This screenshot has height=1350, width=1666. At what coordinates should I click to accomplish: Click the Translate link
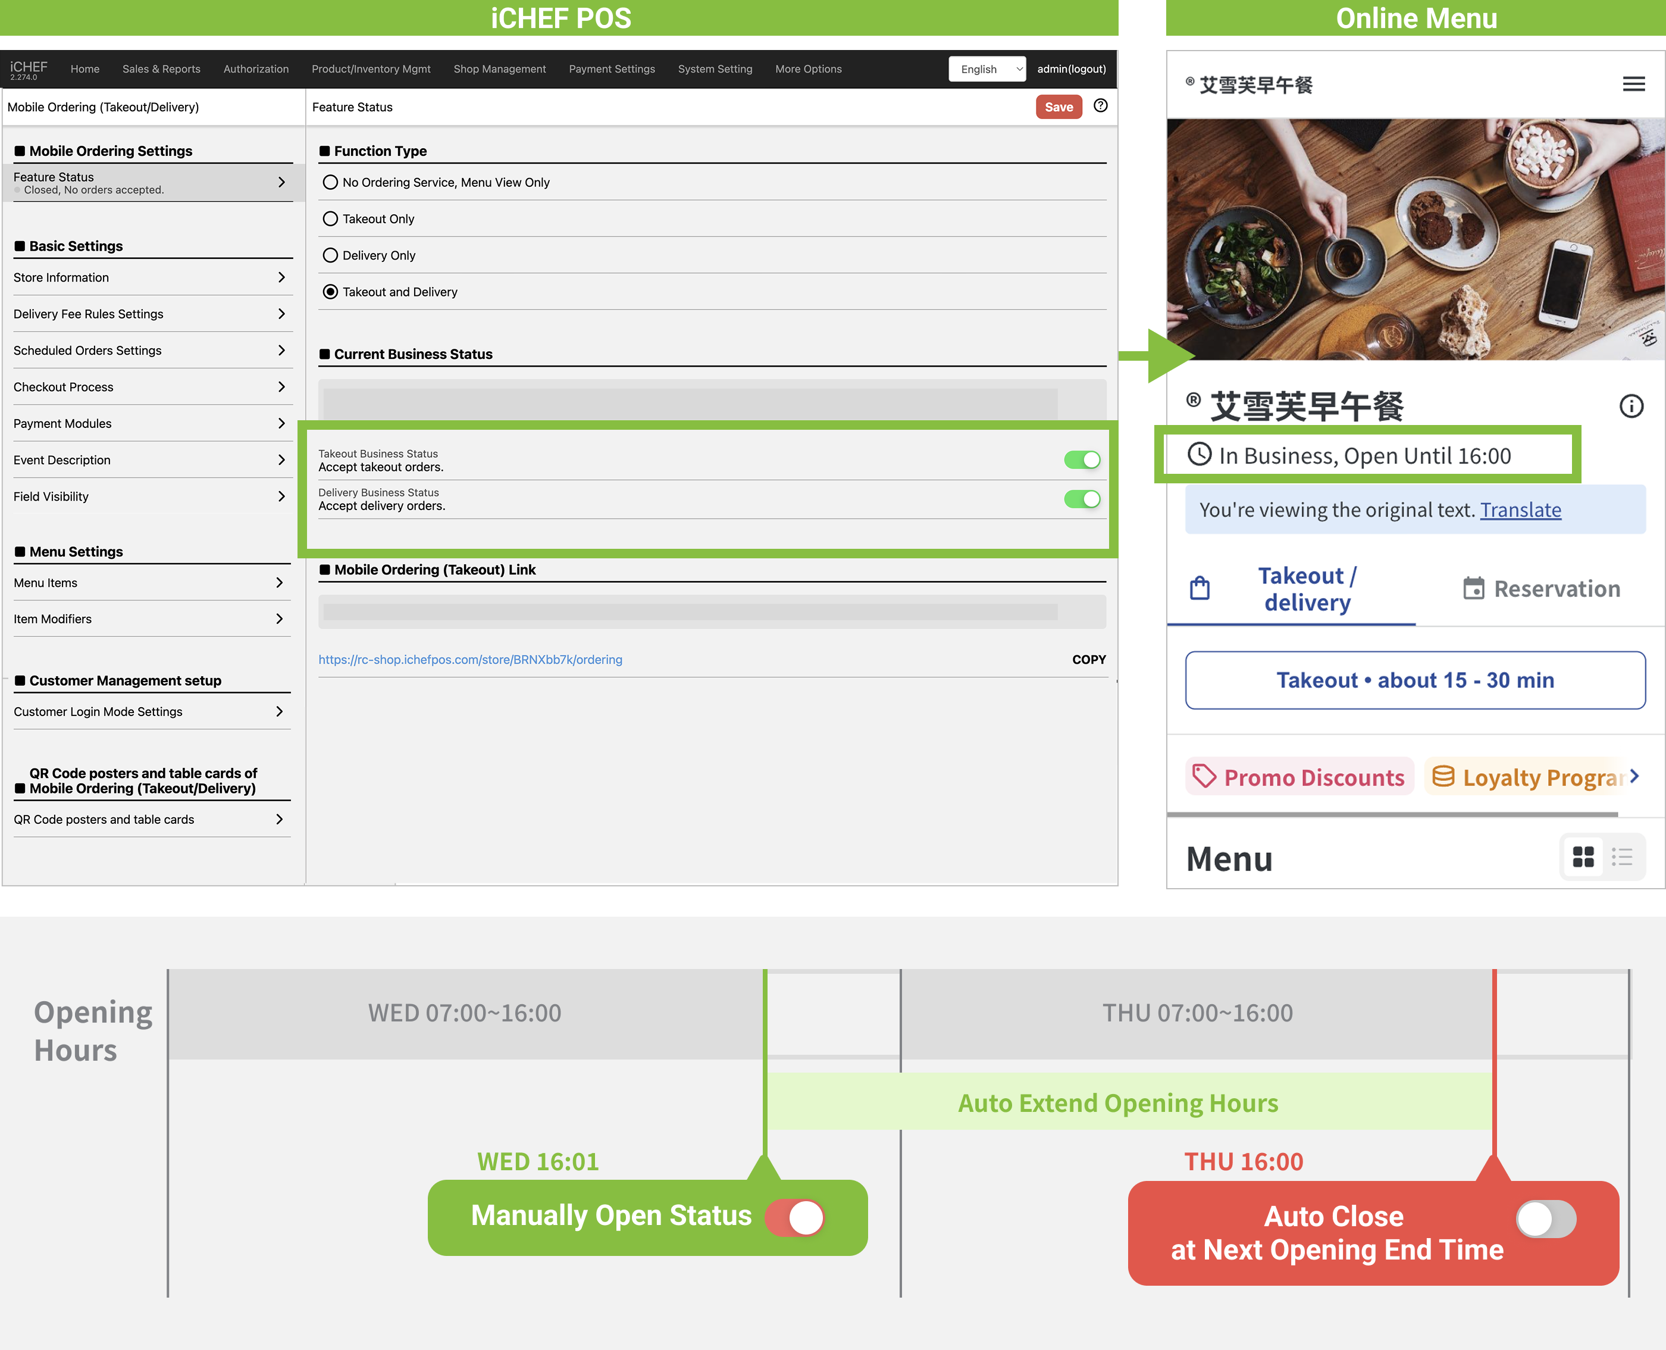(x=1520, y=510)
